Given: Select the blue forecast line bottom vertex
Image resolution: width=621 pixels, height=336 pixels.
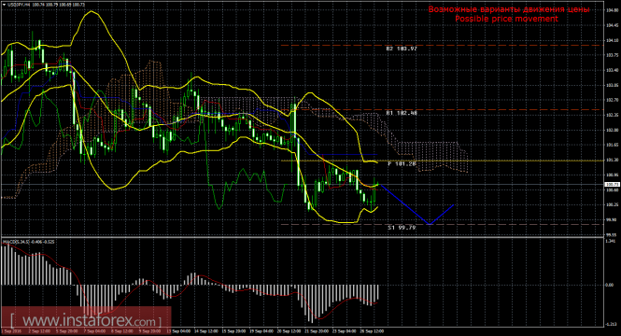Looking at the screenshot, I should coord(430,224).
